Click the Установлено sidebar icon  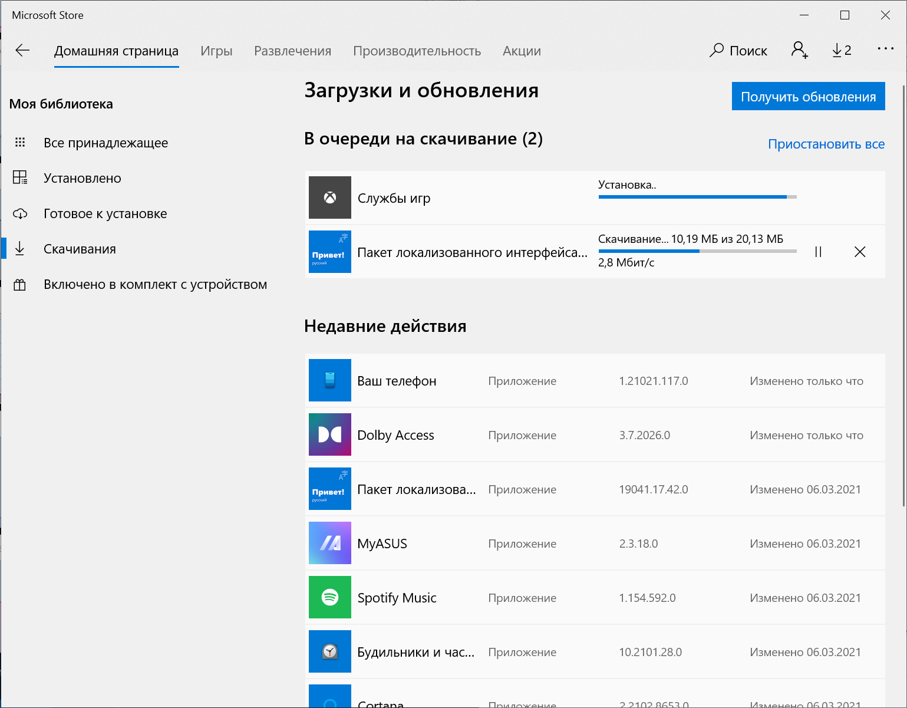click(20, 177)
